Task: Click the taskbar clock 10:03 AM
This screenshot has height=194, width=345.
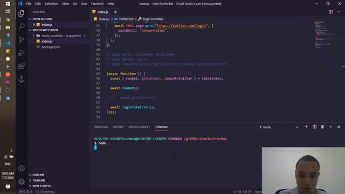Action: 8,176
